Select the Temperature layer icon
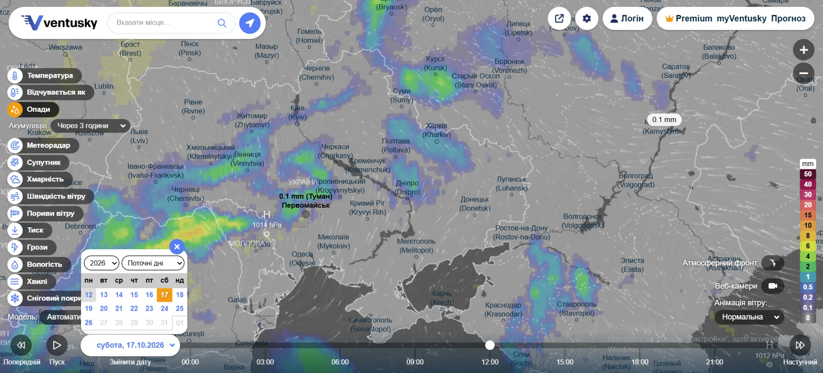The width and height of the screenshot is (823, 373). 15,76
